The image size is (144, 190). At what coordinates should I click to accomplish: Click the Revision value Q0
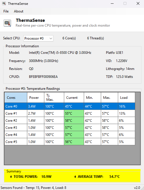[x=31, y=69]
